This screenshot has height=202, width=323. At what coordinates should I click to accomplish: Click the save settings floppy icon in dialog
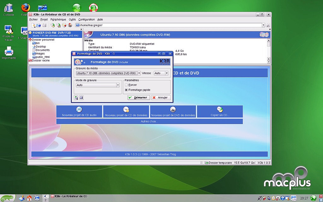coord(81,98)
